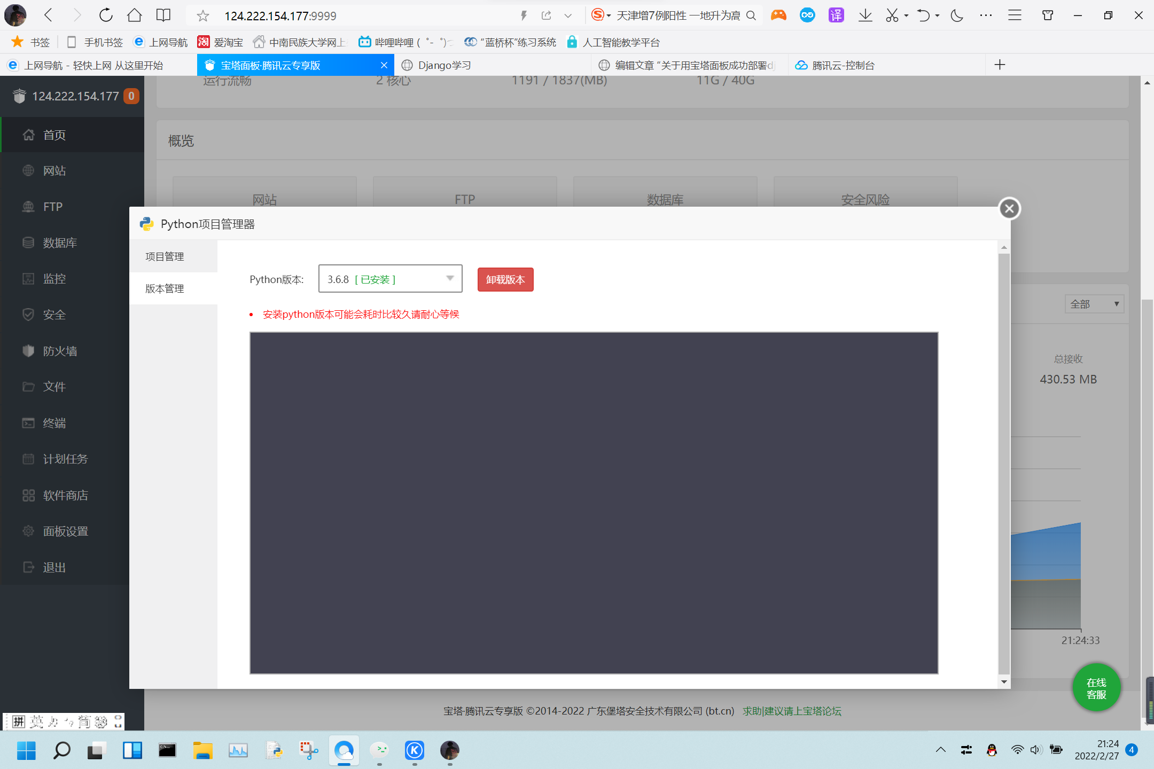This screenshot has width=1154, height=769.
Task: Click the red 卸载版本 button
Action: (505, 280)
